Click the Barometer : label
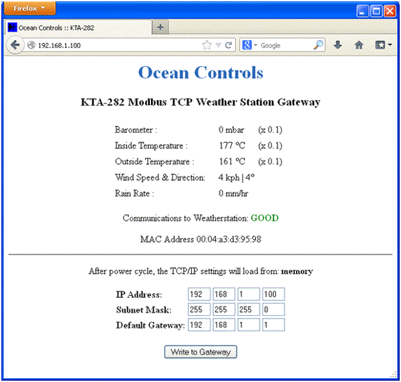The height and width of the screenshot is (382, 401). (136, 130)
